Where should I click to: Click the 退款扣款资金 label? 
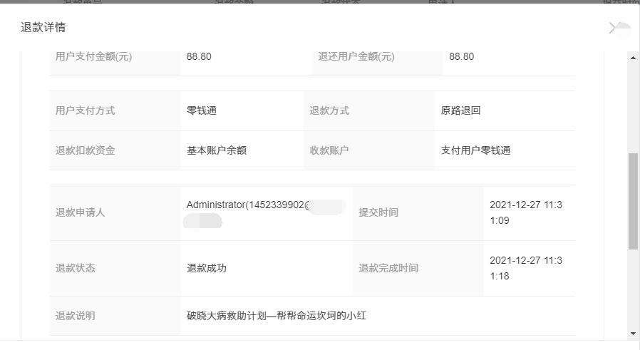pos(85,150)
